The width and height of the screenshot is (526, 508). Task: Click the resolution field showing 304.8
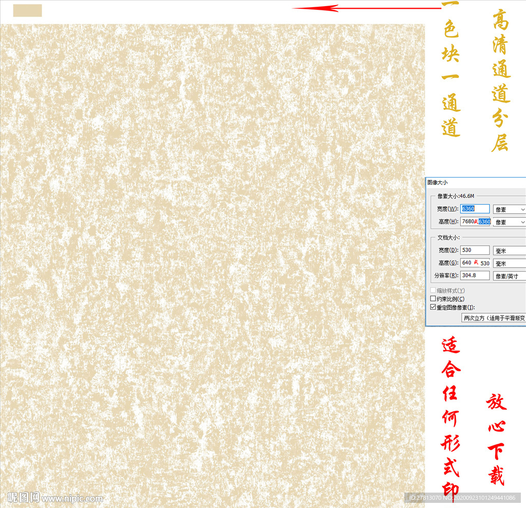point(475,275)
